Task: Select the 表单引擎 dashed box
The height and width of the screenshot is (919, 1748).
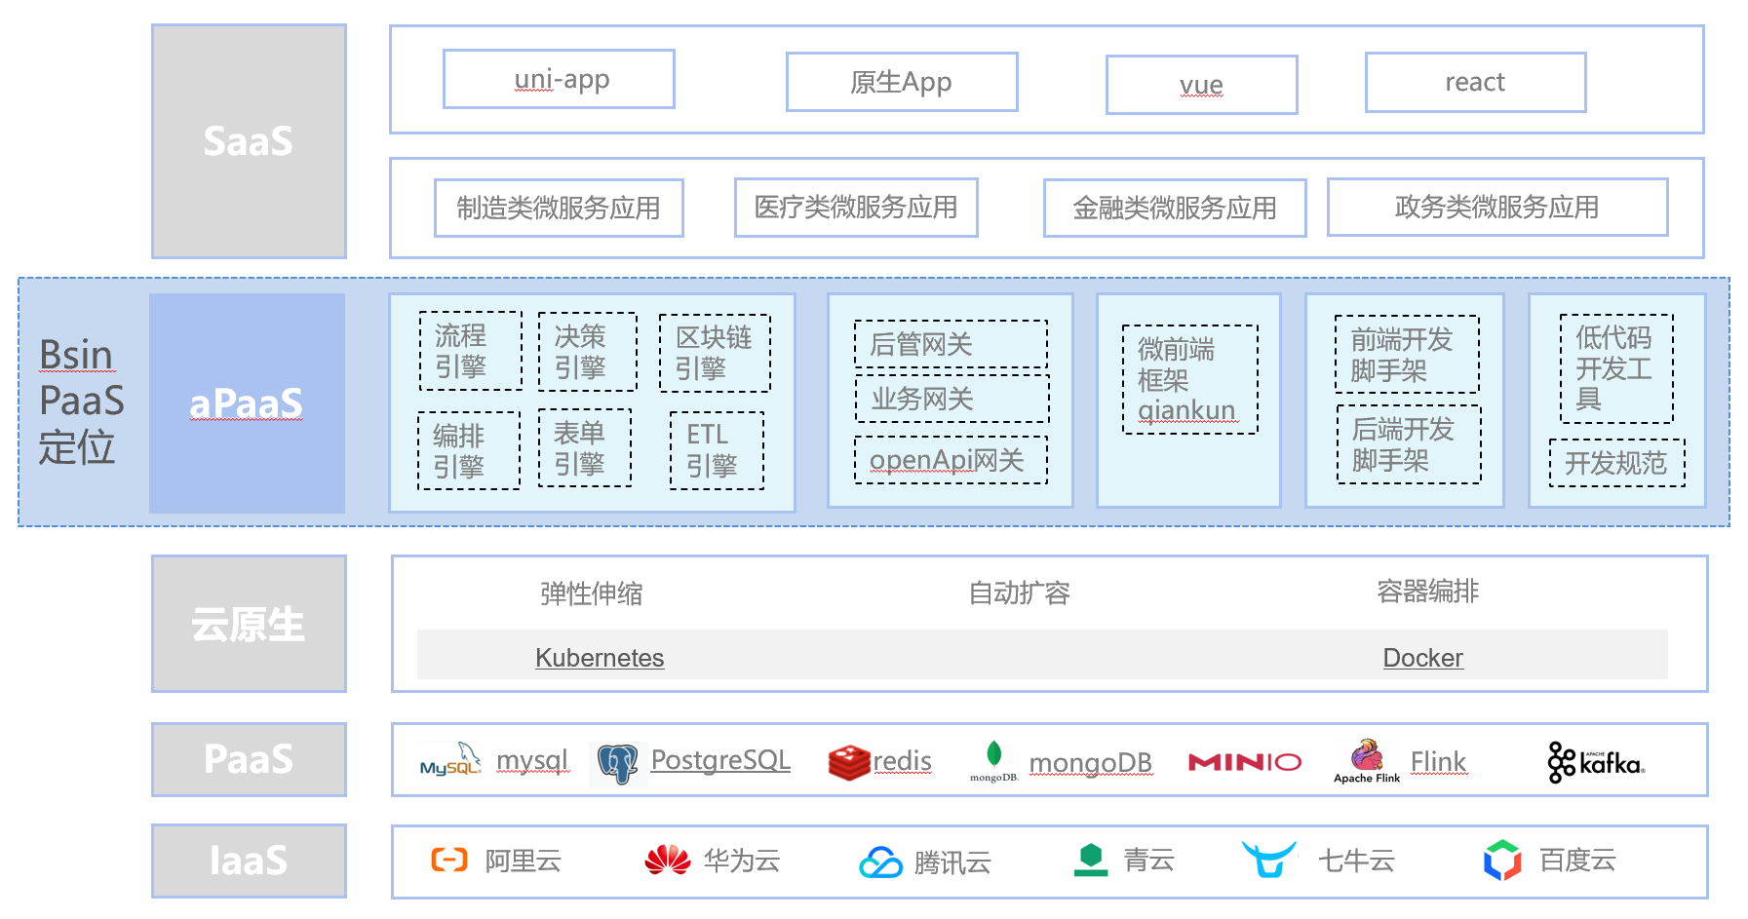Action: [x=585, y=447]
